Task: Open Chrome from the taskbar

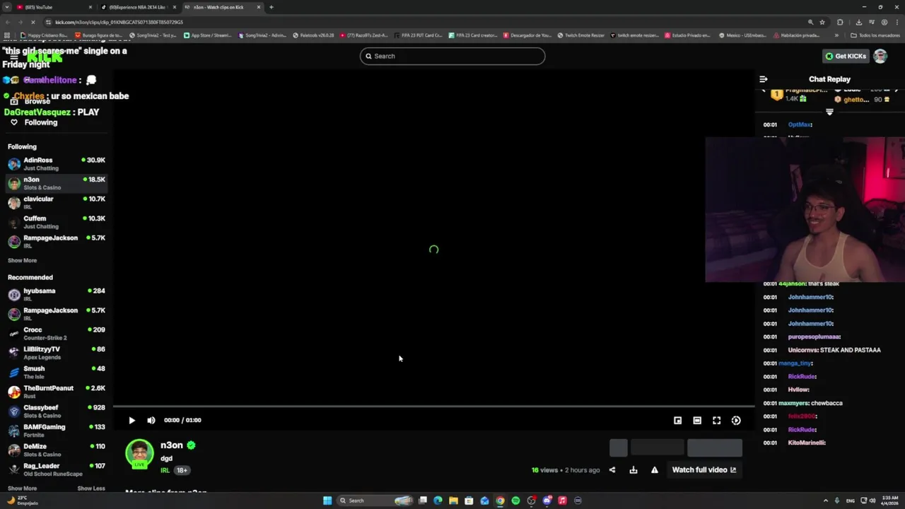Action: [x=500, y=501]
